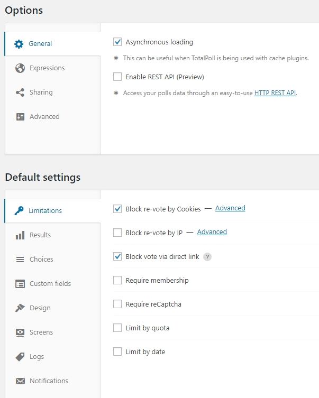Enable the Limit by quota option
The width and height of the screenshot is (319, 398).
pyautogui.click(x=117, y=328)
